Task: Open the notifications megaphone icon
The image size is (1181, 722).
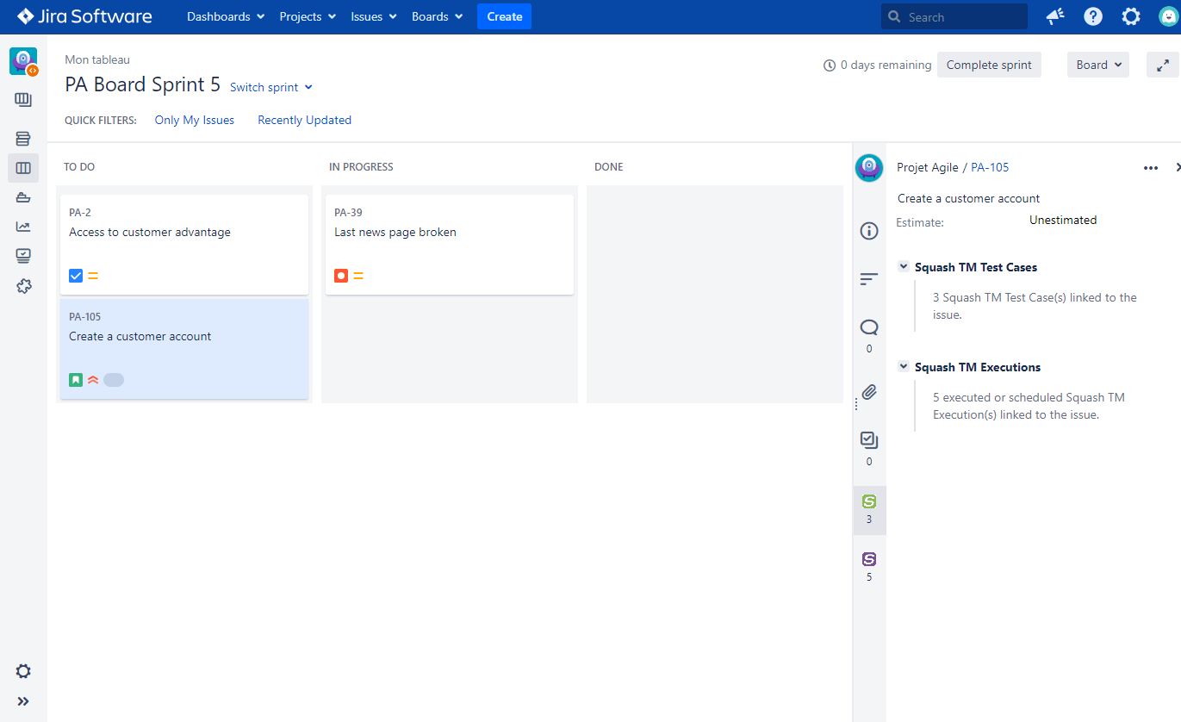Action: pyautogui.click(x=1054, y=16)
